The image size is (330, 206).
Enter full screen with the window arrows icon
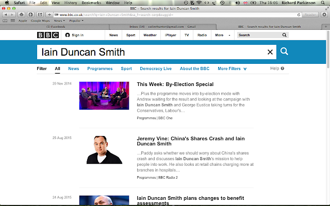pyautogui.click(x=327, y=8)
